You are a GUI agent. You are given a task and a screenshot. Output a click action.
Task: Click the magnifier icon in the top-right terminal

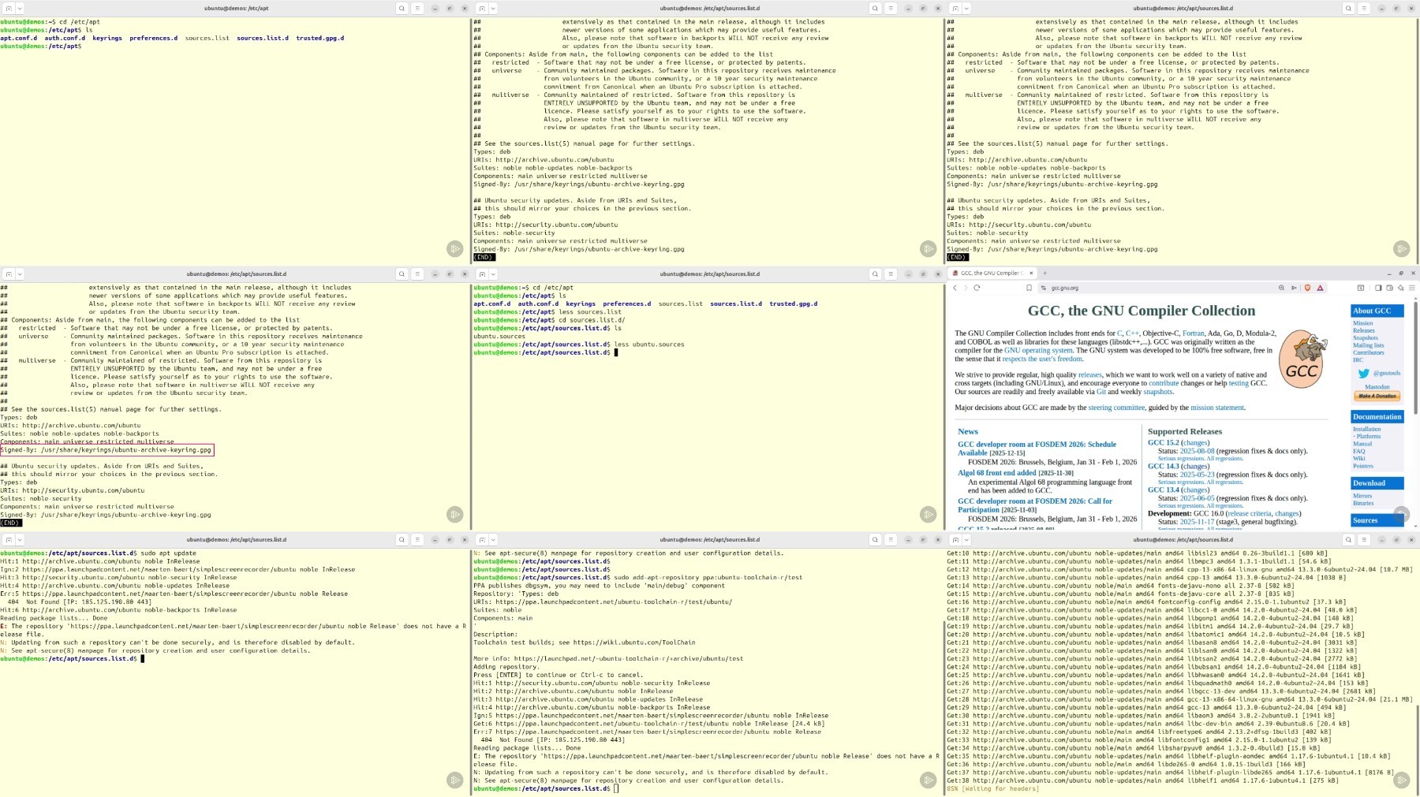(1348, 8)
